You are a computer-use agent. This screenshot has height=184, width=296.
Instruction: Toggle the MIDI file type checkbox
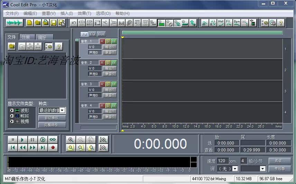tap(12, 116)
